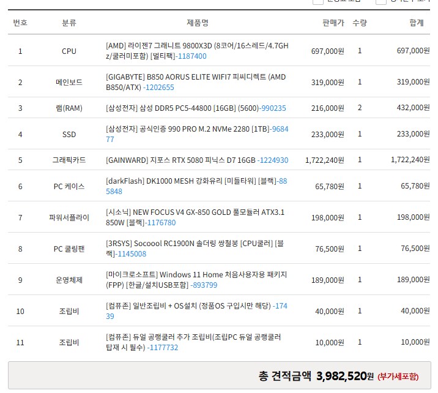Click the 198,000원 total in the 합계 column
The image size is (438, 393).
pyautogui.click(x=413, y=217)
